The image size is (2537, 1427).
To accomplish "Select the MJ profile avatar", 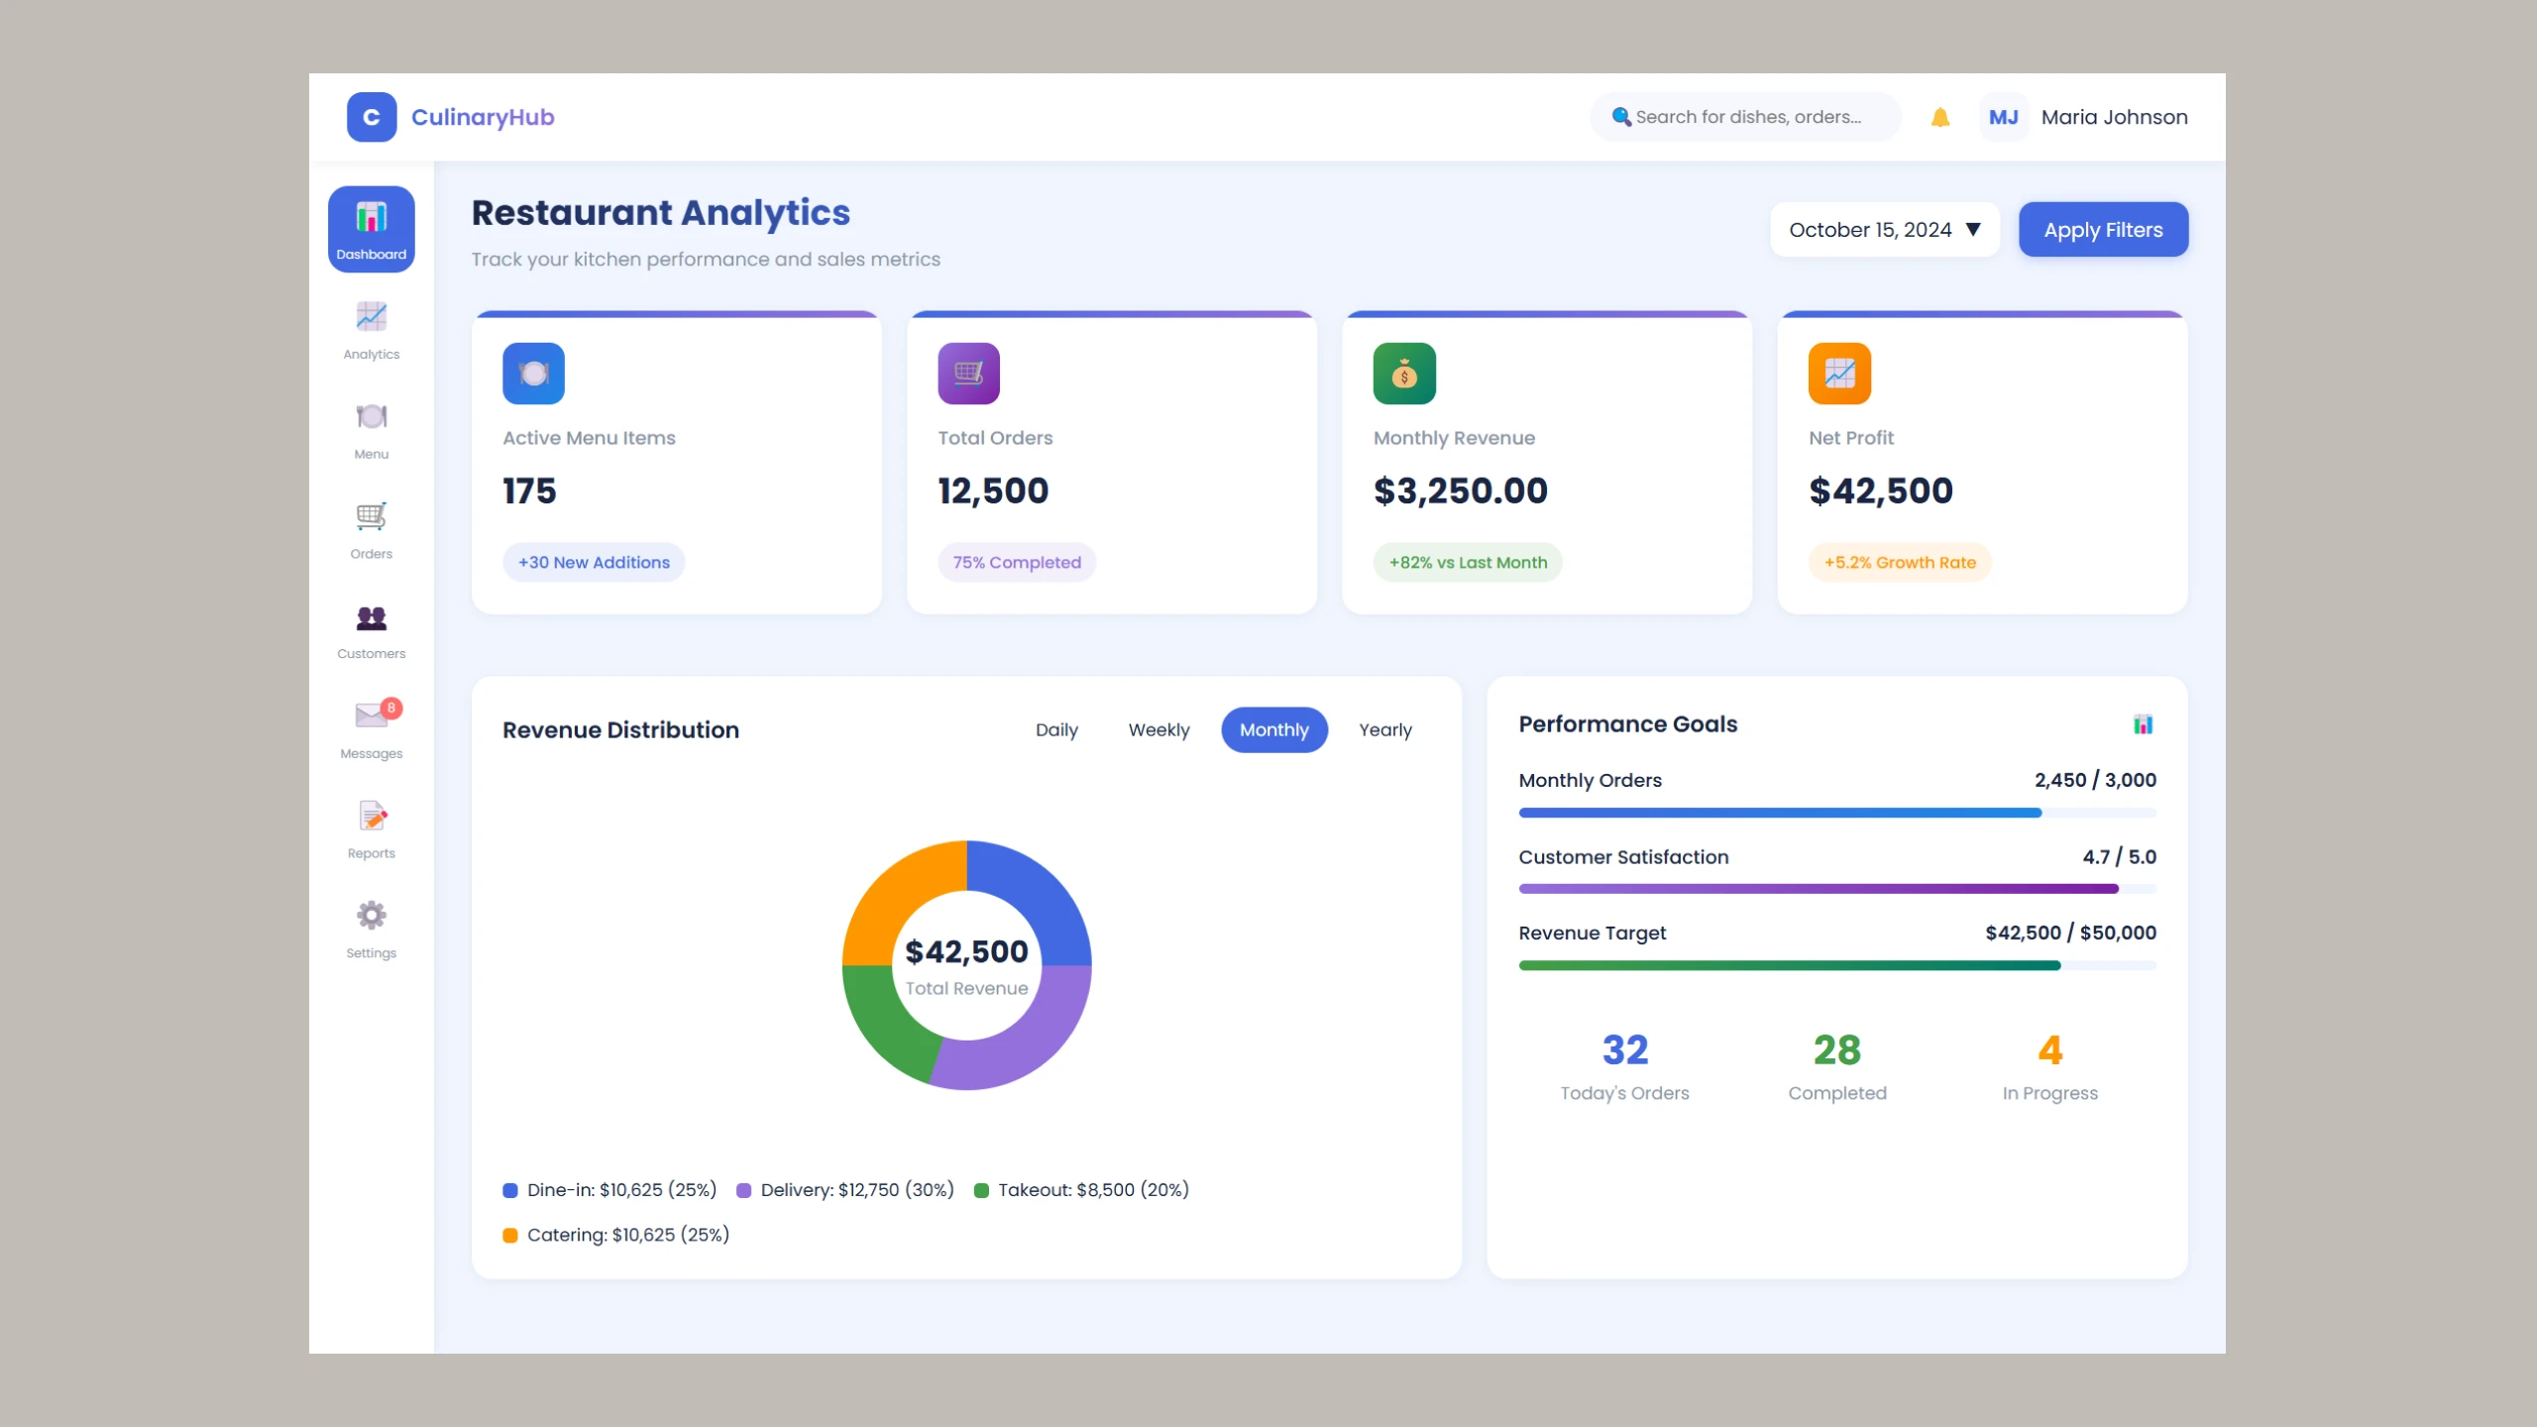I will pyautogui.click(x=2004, y=116).
